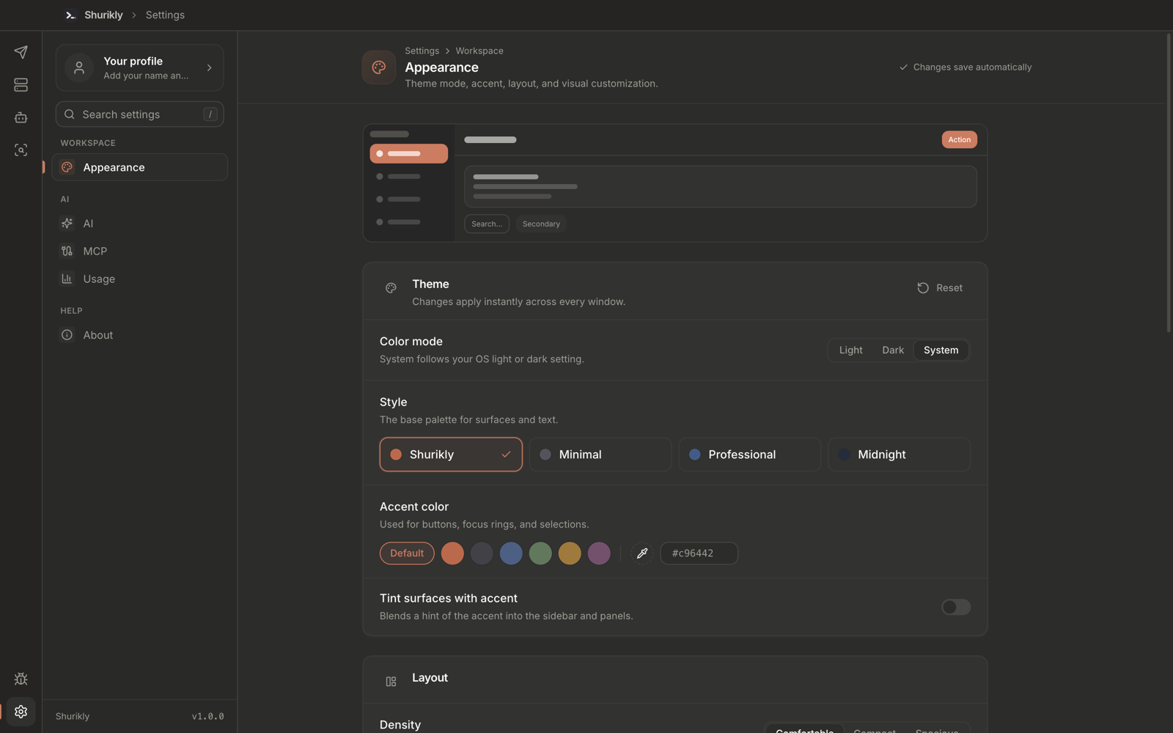Click the Usage bar chart icon
Screen dimensions: 1173x733
coord(67,279)
